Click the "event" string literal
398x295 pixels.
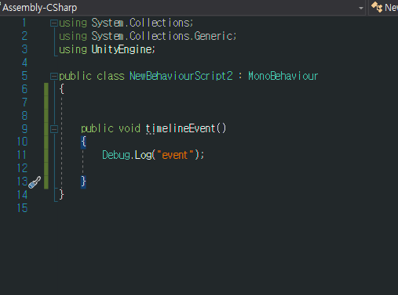pos(175,155)
